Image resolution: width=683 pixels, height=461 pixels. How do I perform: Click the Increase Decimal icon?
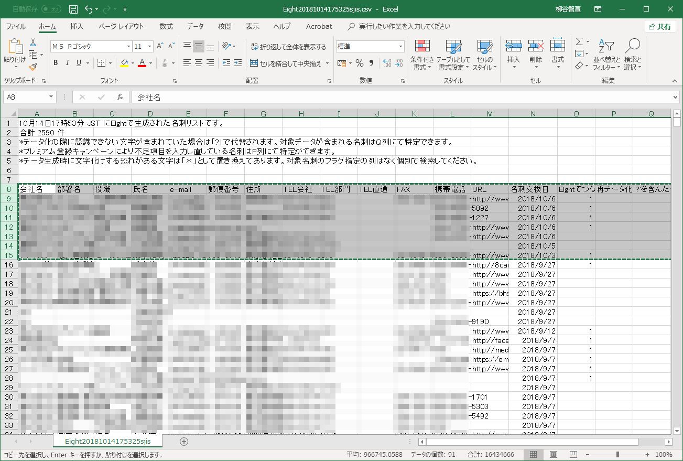(x=387, y=63)
